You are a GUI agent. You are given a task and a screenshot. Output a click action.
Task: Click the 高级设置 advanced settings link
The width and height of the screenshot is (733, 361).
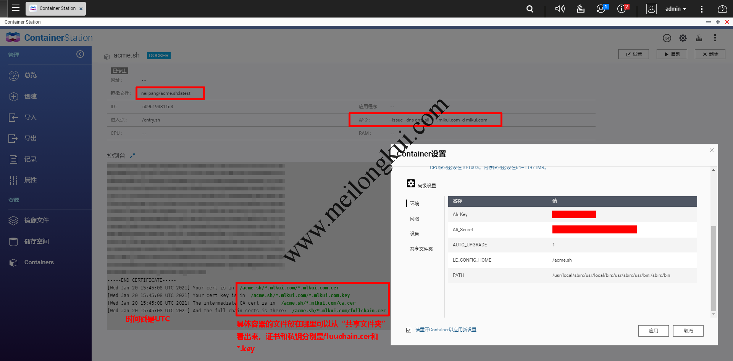pos(426,186)
